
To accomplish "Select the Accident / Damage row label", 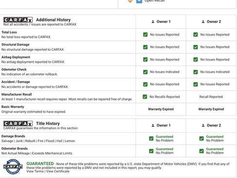I will click(x=16, y=82).
